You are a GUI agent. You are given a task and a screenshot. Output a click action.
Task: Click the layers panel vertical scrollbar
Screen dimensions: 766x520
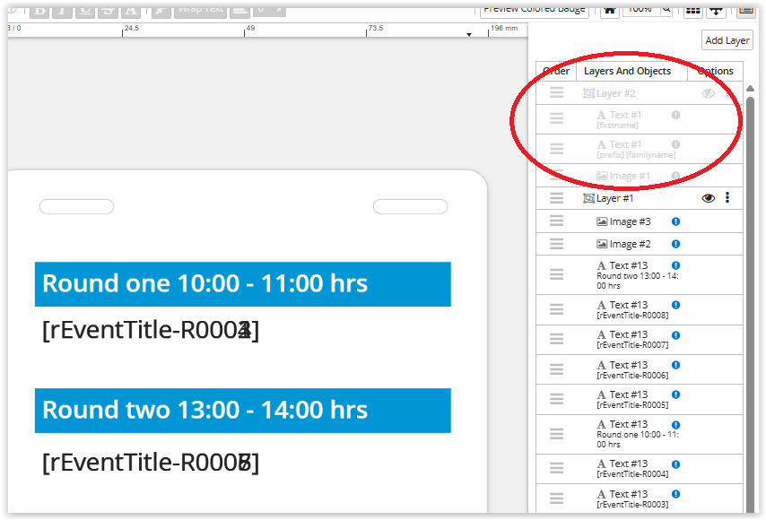750,269
